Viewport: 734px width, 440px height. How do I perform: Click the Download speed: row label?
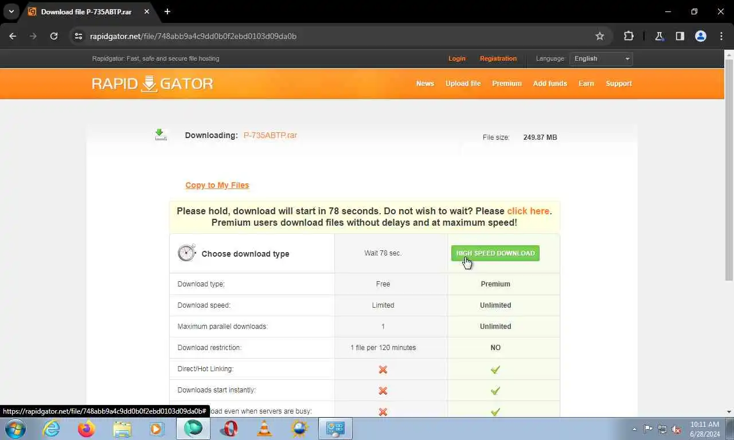(204, 305)
